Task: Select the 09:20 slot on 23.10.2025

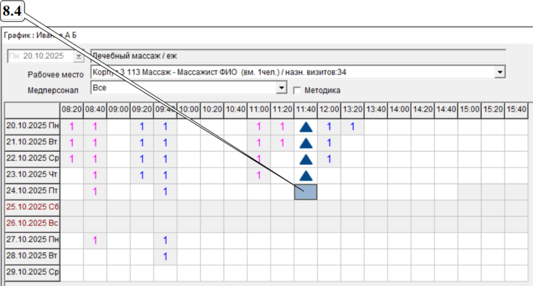Action: click(x=142, y=175)
